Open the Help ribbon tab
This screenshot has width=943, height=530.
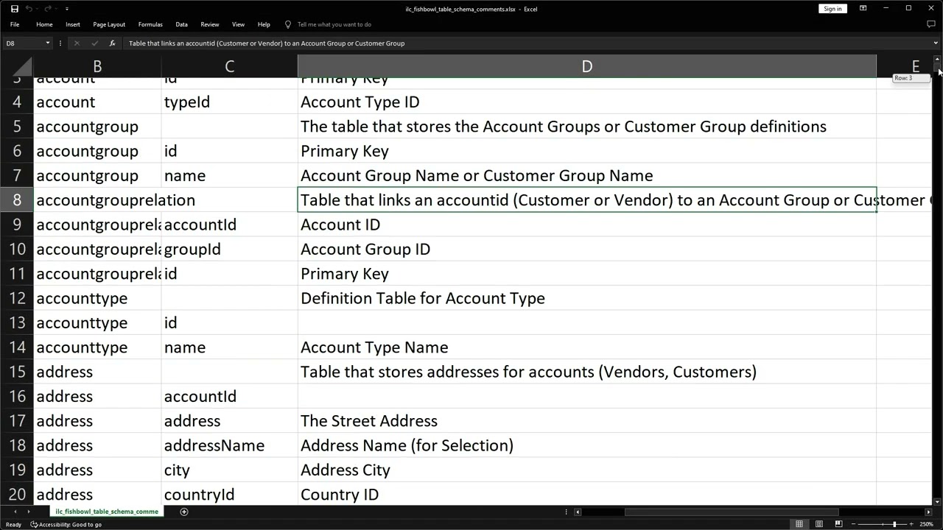(264, 24)
